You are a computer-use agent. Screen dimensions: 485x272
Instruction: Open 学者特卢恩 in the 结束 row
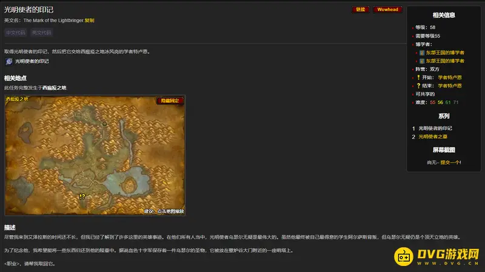(x=450, y=86)
